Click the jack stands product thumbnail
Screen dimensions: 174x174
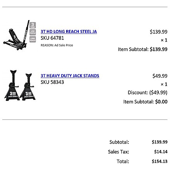pos(20,85)
